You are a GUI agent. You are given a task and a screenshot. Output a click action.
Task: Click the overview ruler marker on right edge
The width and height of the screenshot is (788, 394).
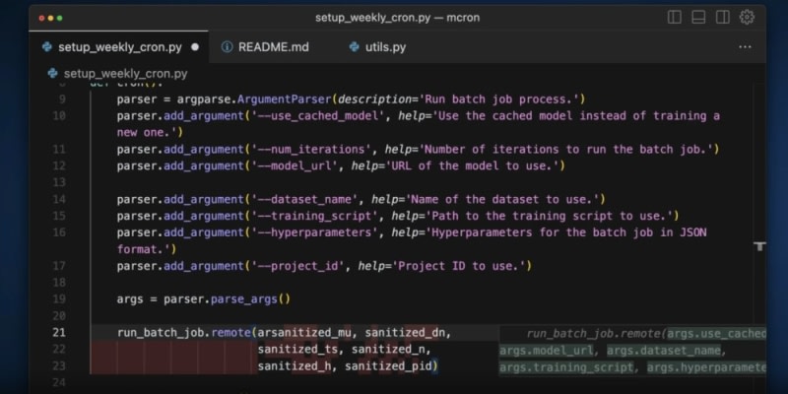(760, 243)
